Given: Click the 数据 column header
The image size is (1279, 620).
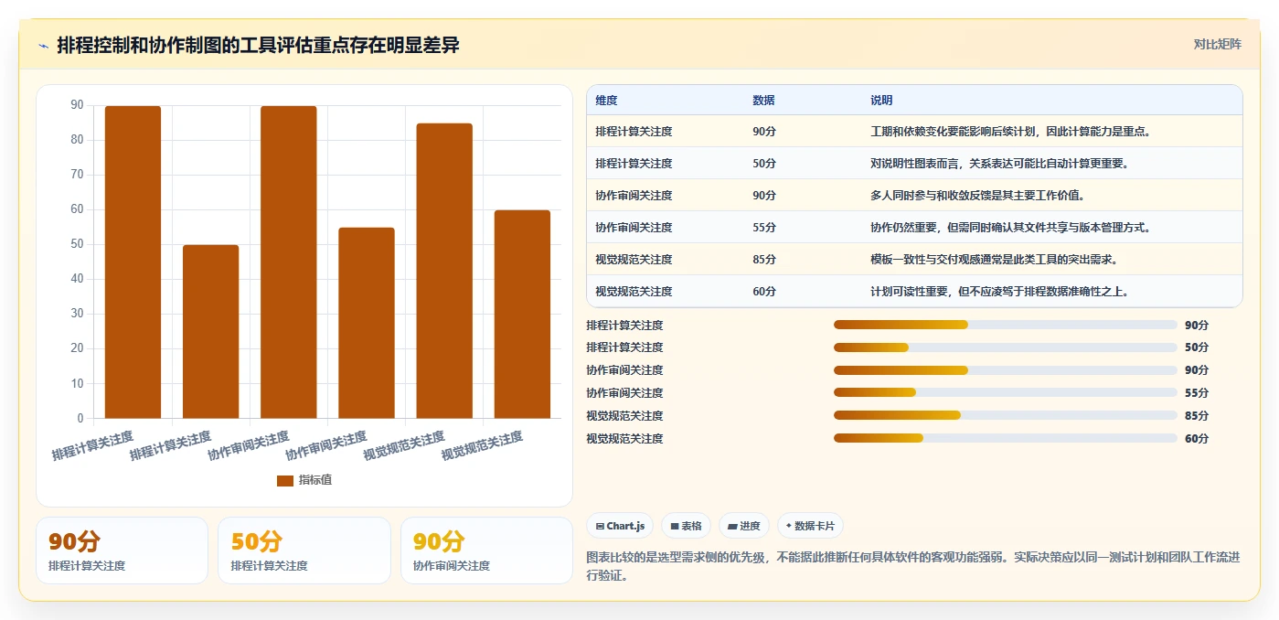Looking at the screenshot, I should (763, 100).
